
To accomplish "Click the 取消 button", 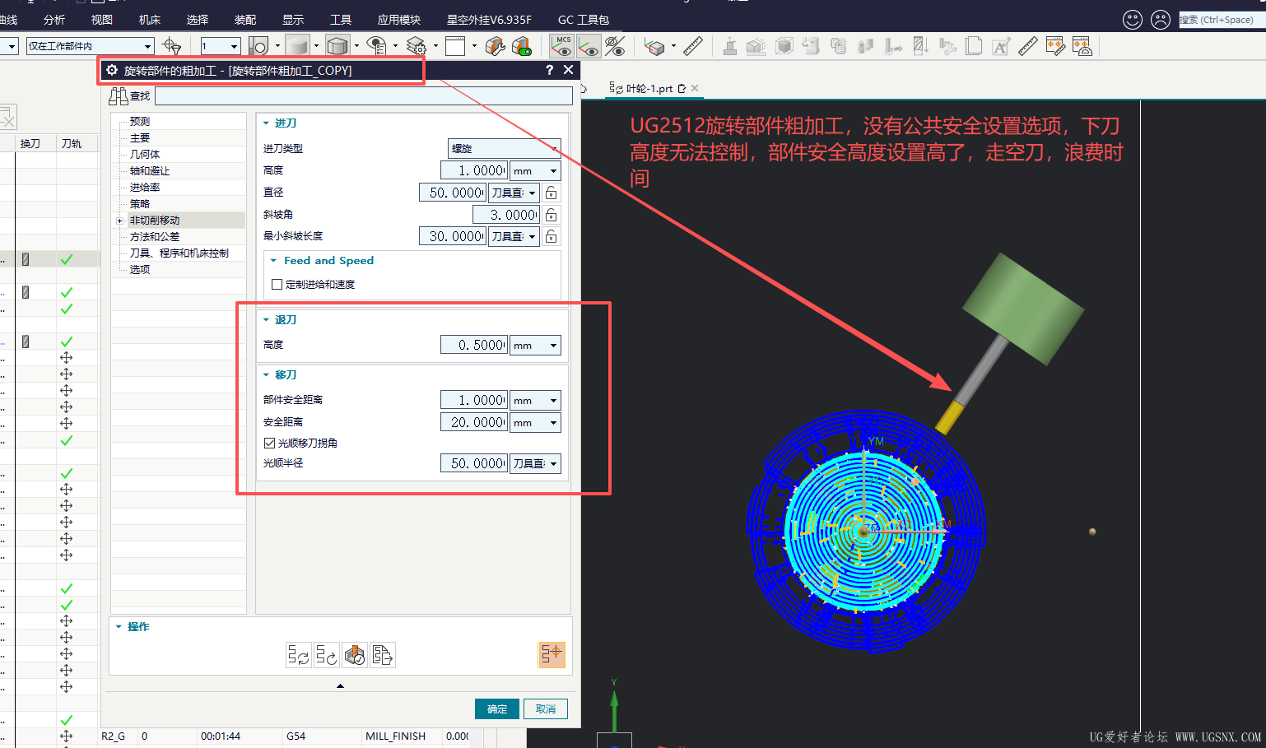I will pyautogui.click(x=546, y=709).
